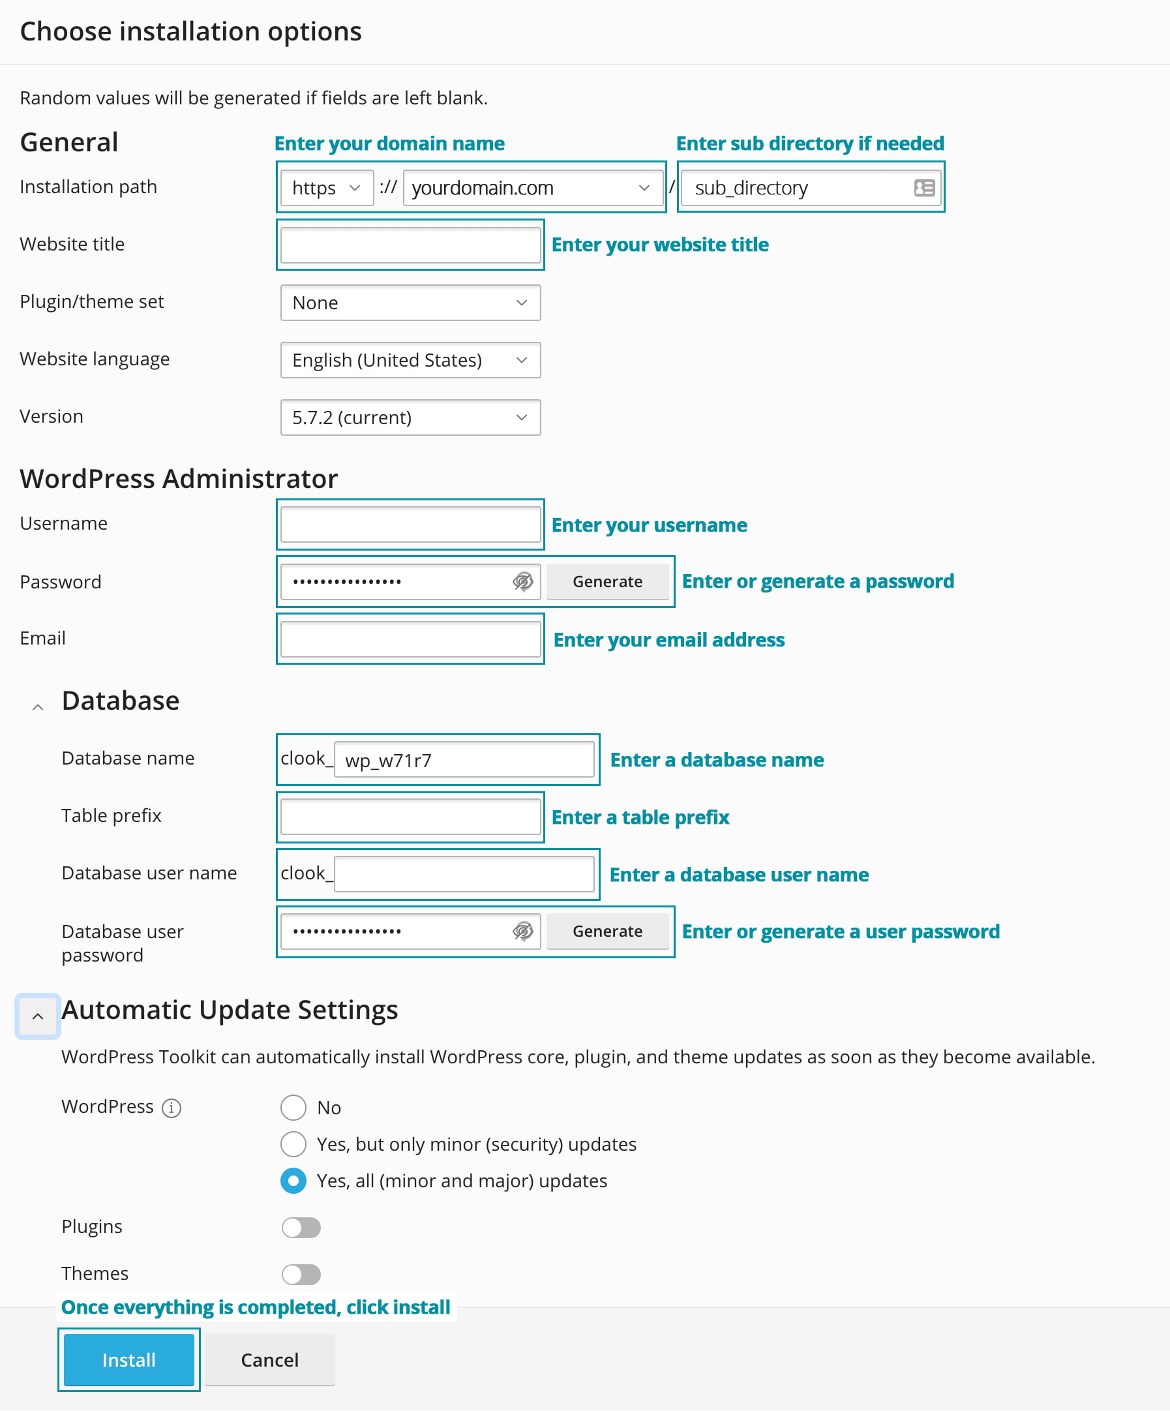Screen dimensions: 1170x1411
Task: Open the WordPress Version dropdown
Action: click(x=410, y=417)
